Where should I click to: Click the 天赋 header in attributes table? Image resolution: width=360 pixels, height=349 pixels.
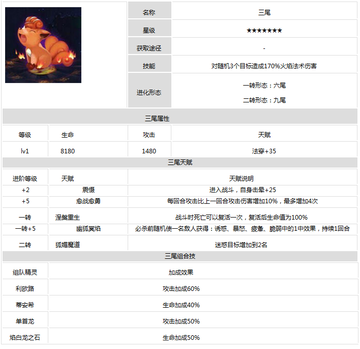click(x=264, y=135)
